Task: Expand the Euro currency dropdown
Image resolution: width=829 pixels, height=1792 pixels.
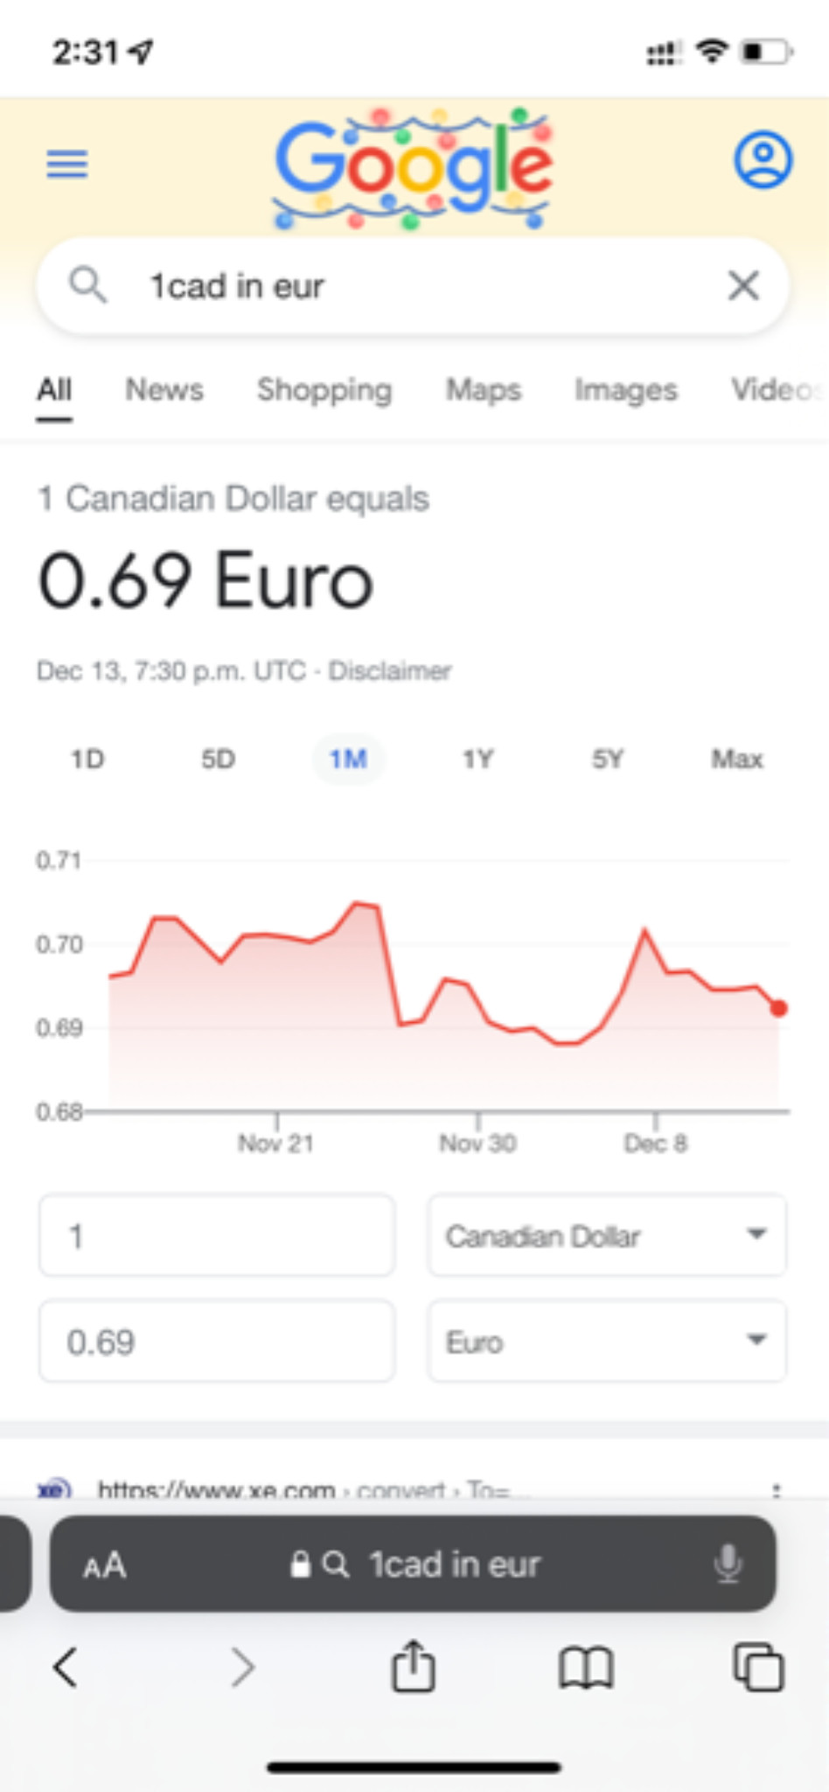Action: point(607,1341)
